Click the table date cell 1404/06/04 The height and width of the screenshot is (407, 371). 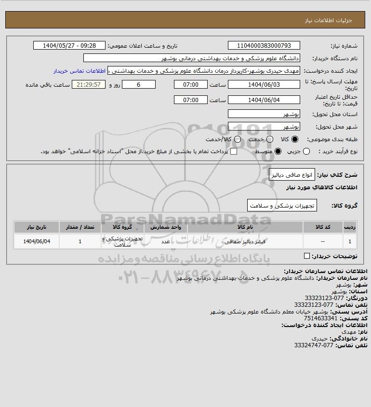click(x=37, y=241)
